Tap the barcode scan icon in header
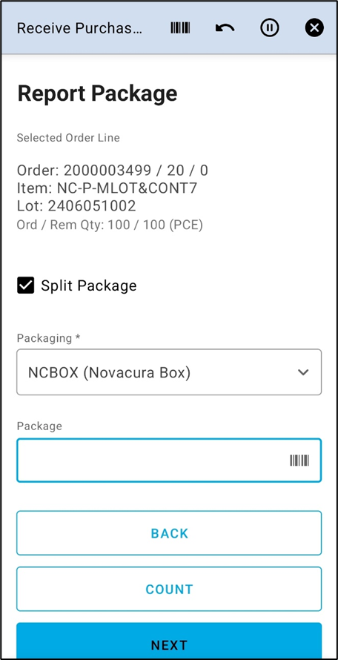Viewport: 338px width, 660px height. [x=180, y=28]
